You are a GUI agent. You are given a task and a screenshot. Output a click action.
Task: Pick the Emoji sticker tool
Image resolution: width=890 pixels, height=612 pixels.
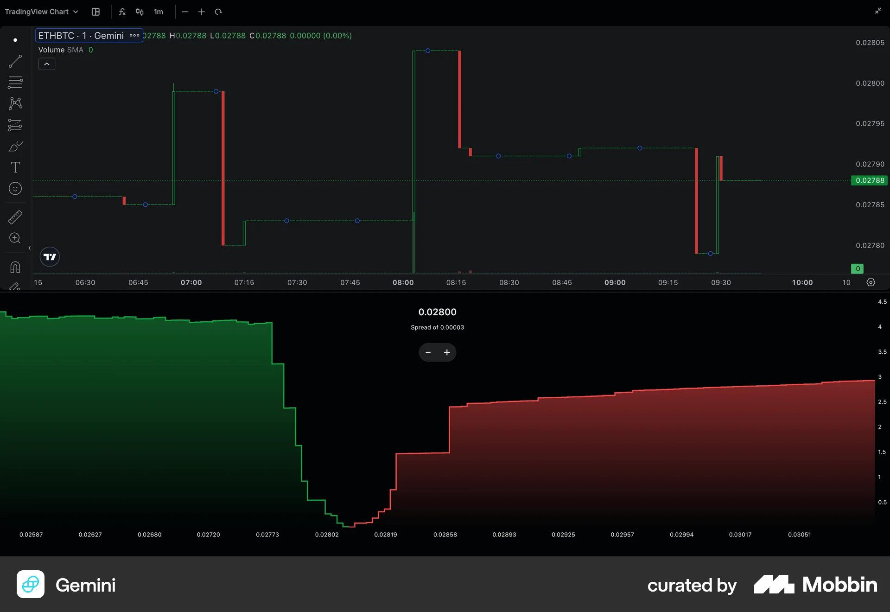[15, 188]
